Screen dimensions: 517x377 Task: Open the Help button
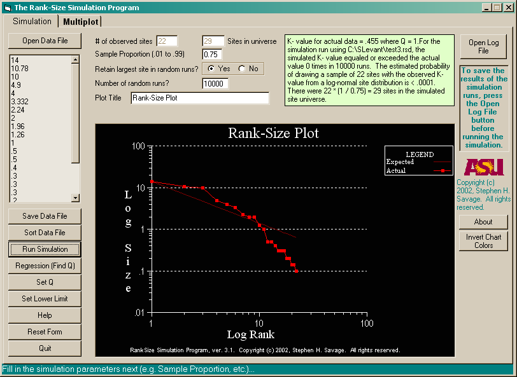45,315
